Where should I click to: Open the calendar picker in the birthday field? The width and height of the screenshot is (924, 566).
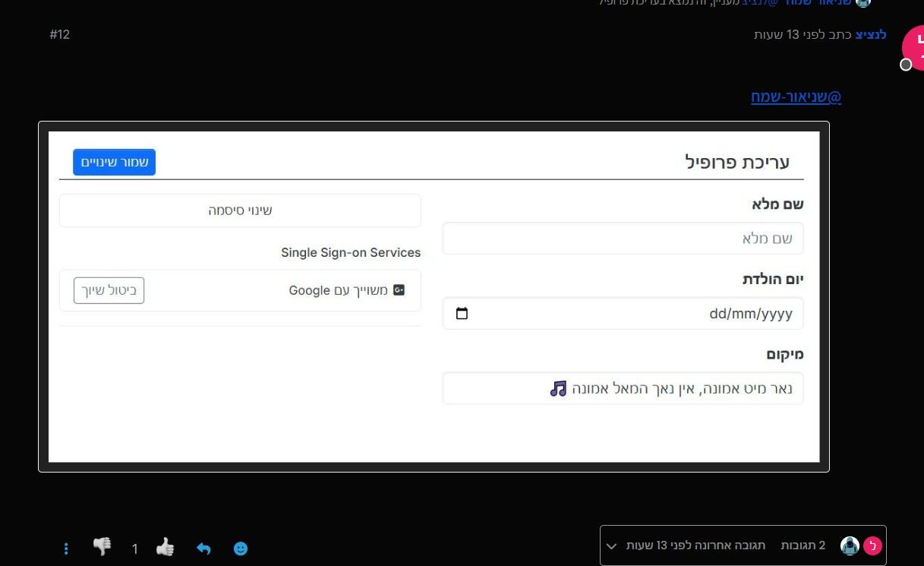(462, 314)
